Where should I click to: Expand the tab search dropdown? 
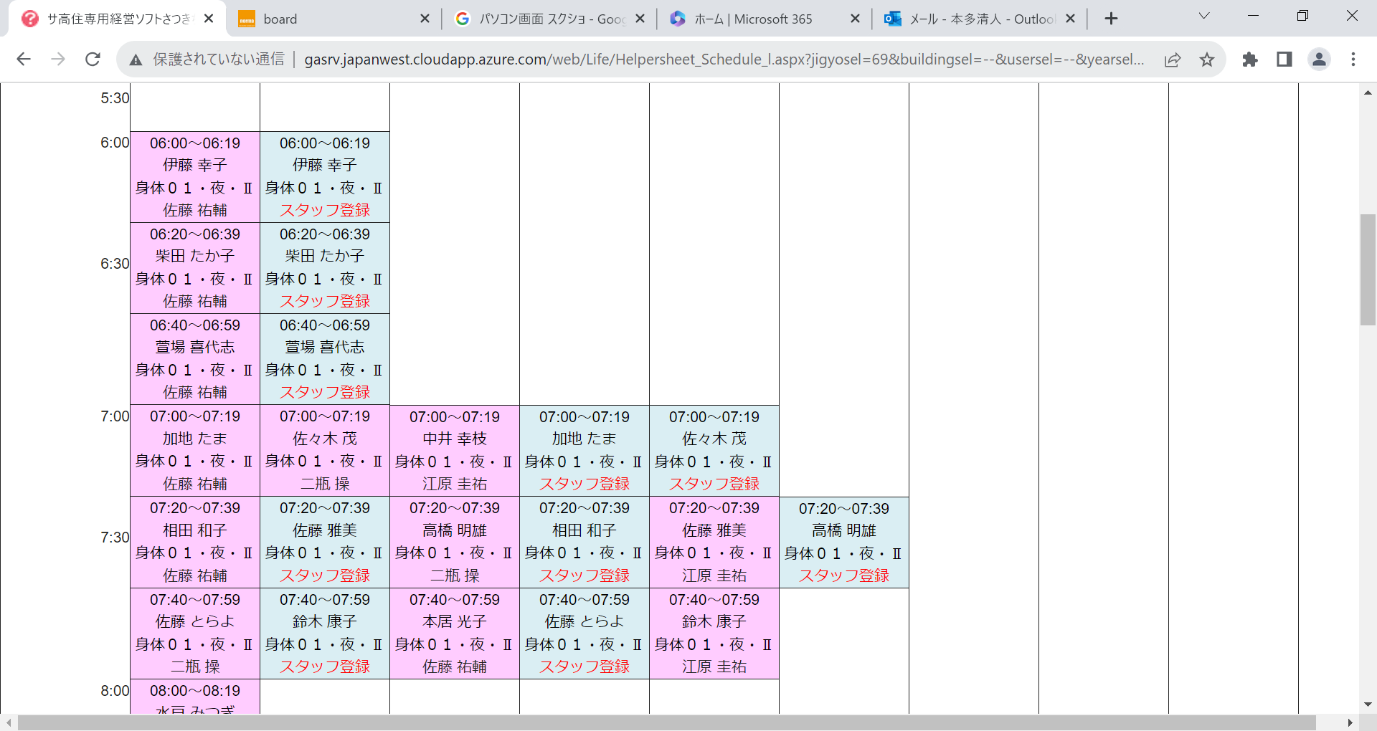point(1204,16)
